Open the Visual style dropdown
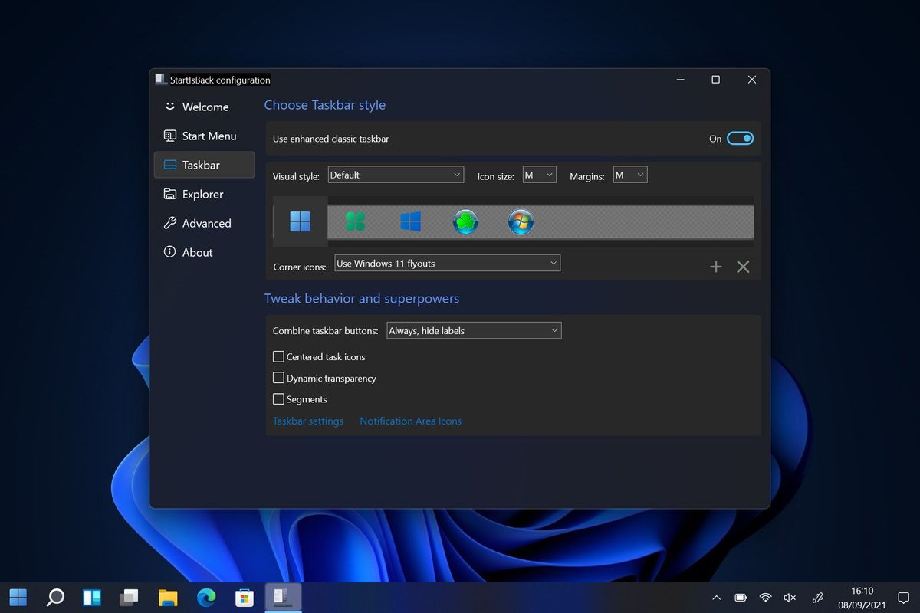This screenshot has width=920, height=613. (x=396, y=174)
